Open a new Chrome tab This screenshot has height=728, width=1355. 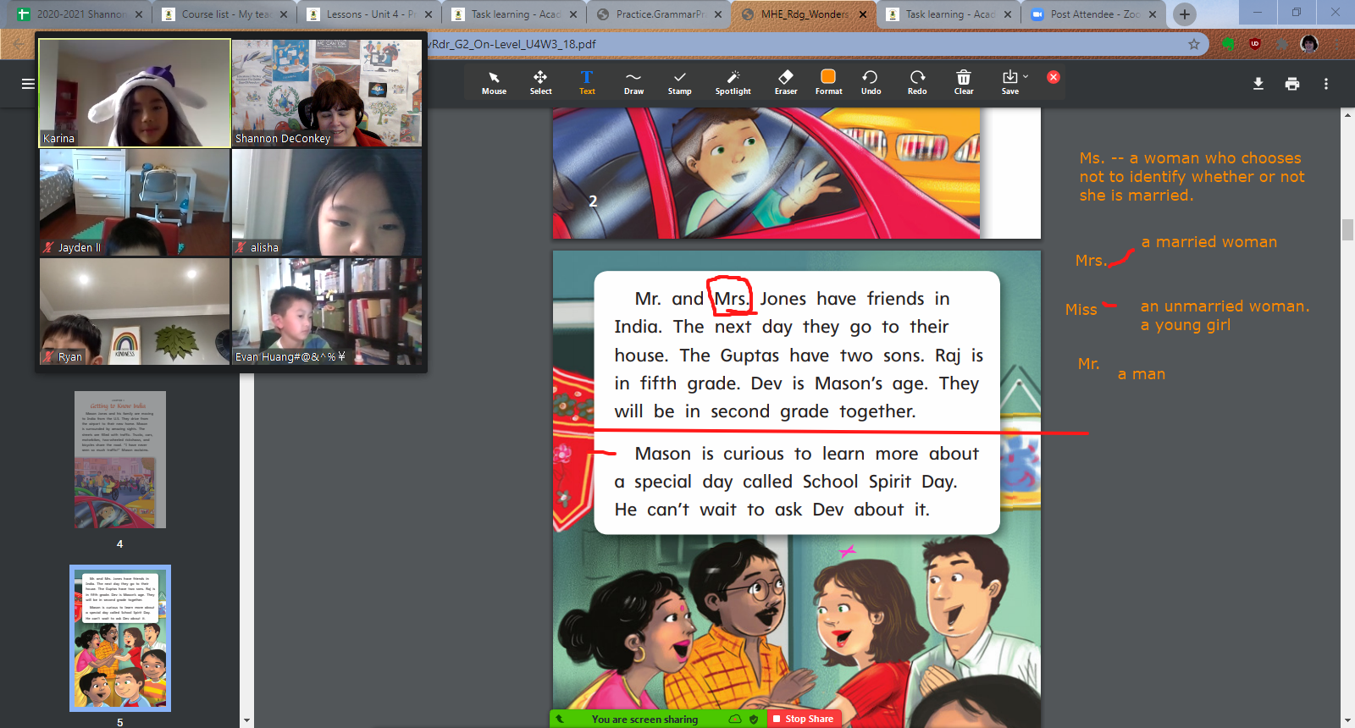(1185, 14)
